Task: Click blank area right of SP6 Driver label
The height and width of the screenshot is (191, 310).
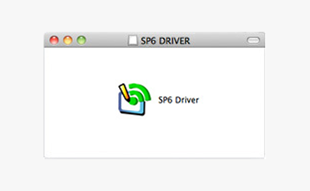Action: click(x=232, y=99)
